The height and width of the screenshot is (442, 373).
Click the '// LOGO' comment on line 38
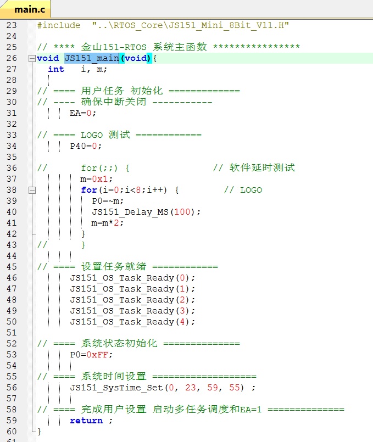pos(243,190)
